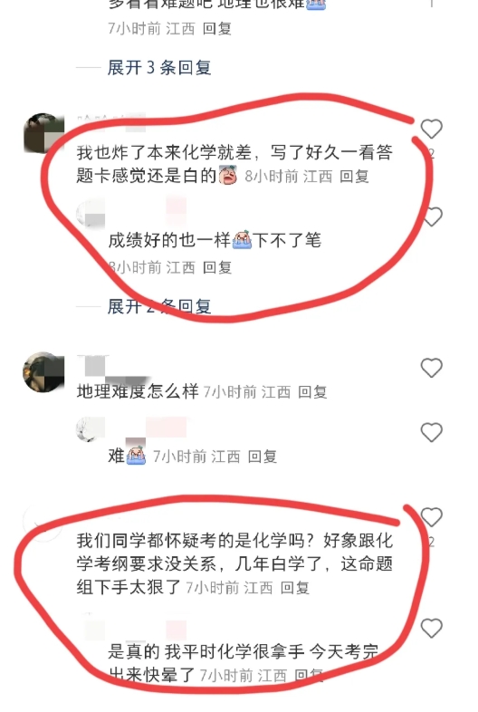Like the comment starting 我也炸了本来化学就差
This screenshot has width=478, height=712.
431,129
